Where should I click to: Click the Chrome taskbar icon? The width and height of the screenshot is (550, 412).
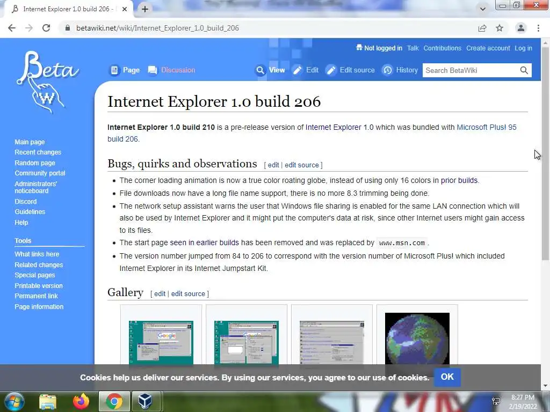114,401
